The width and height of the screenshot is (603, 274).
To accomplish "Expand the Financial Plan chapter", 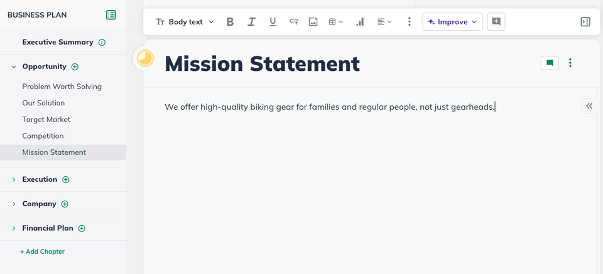I will point(14,228).
